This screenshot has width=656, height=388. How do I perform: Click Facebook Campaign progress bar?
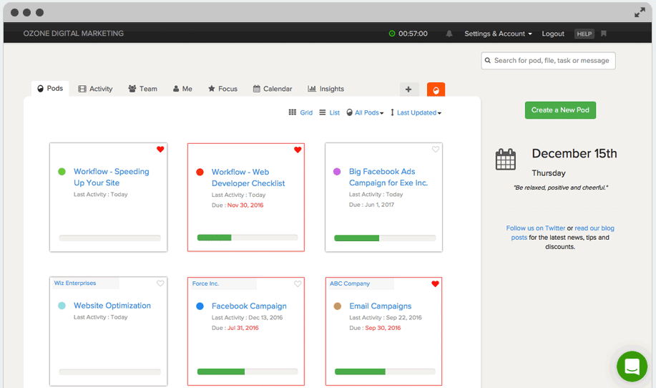pyautogui.click(x=248, y=372)
